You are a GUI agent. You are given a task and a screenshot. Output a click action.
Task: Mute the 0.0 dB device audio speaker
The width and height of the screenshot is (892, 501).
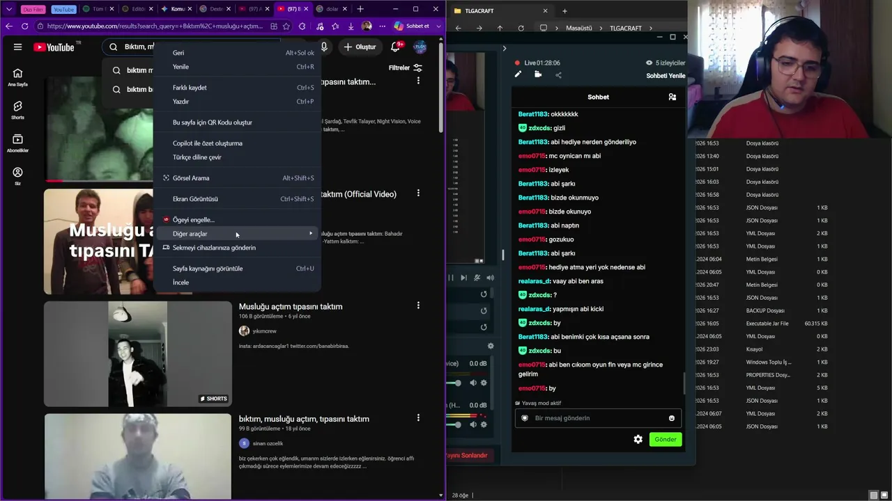click(x=473, y=383)
